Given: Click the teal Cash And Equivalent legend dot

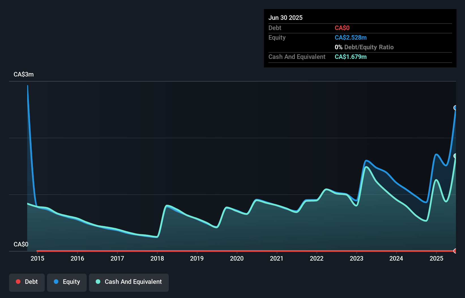Looking at the screenshot, I should tap(98, 282).
